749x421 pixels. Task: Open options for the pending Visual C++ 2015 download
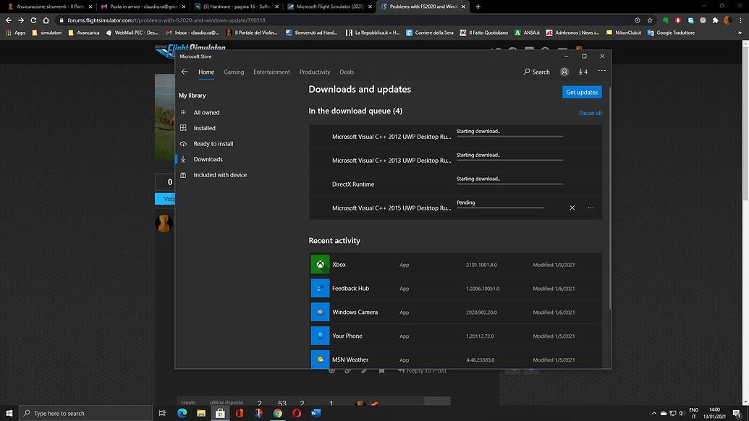pos(591,208)
